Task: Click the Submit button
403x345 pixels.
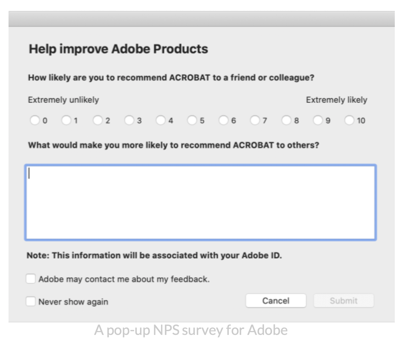Action: 344,301
